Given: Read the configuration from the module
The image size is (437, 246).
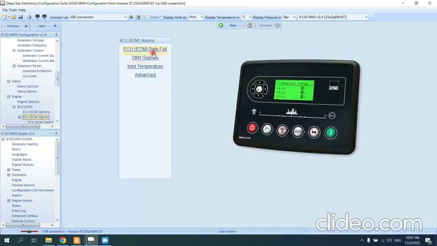Looking at the screenshot, I should [38, 17].
